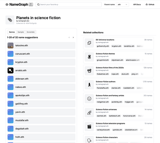Go to next page of name suggestions

(x=73, y=37)
